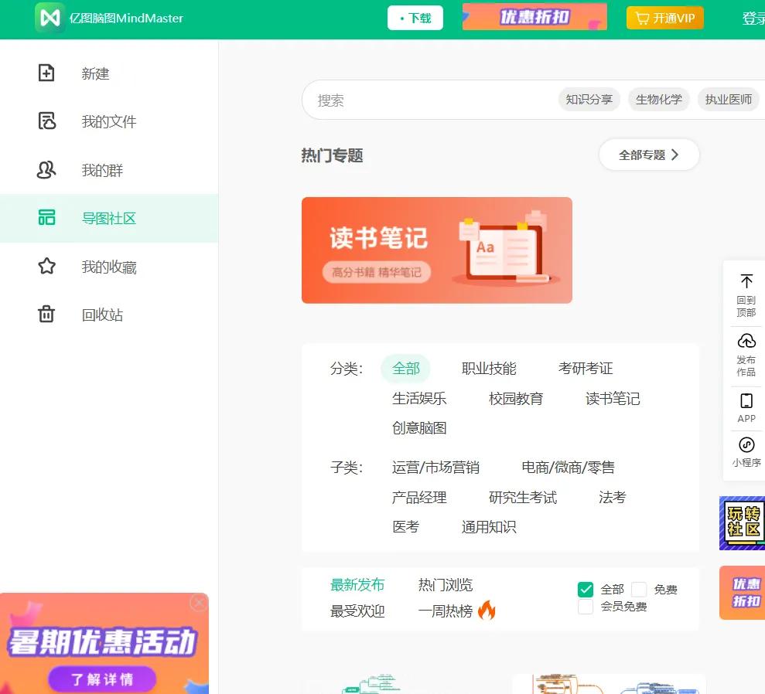
Task: Enable the 免费 filter checkbox
Action: click(640, 589)
